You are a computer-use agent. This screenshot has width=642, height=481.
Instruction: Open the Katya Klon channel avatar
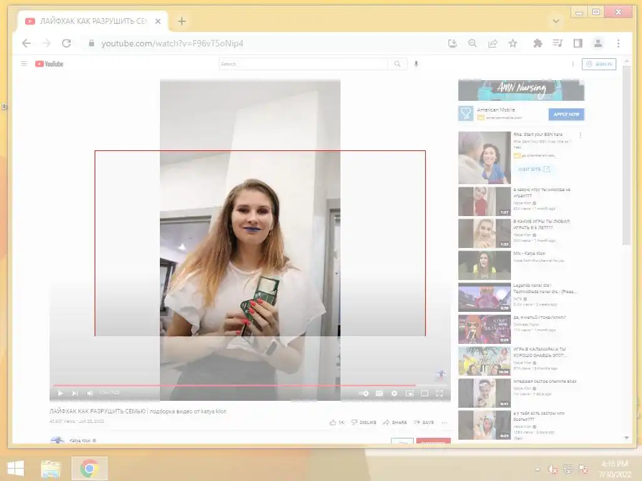pyautogui.click(x=57, y=440)
